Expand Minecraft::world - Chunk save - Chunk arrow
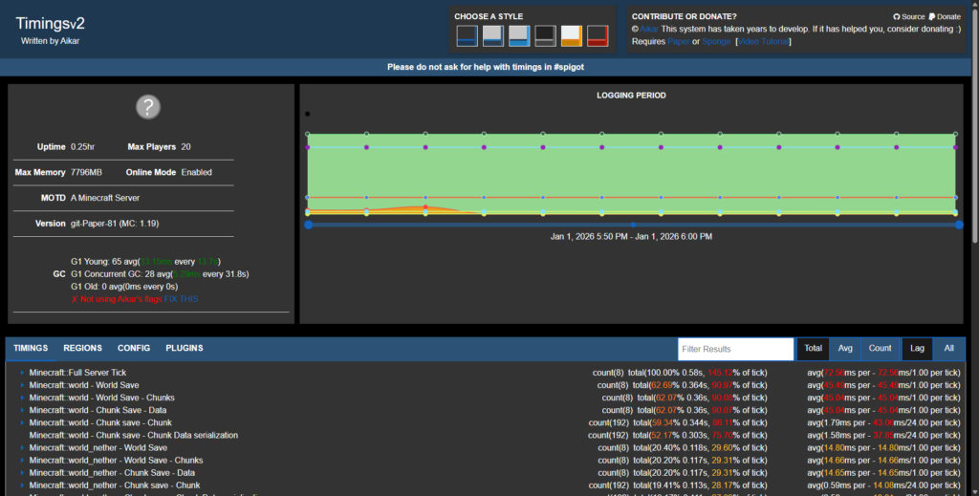Viewport: 979px width, 496px height. point(23,423)
